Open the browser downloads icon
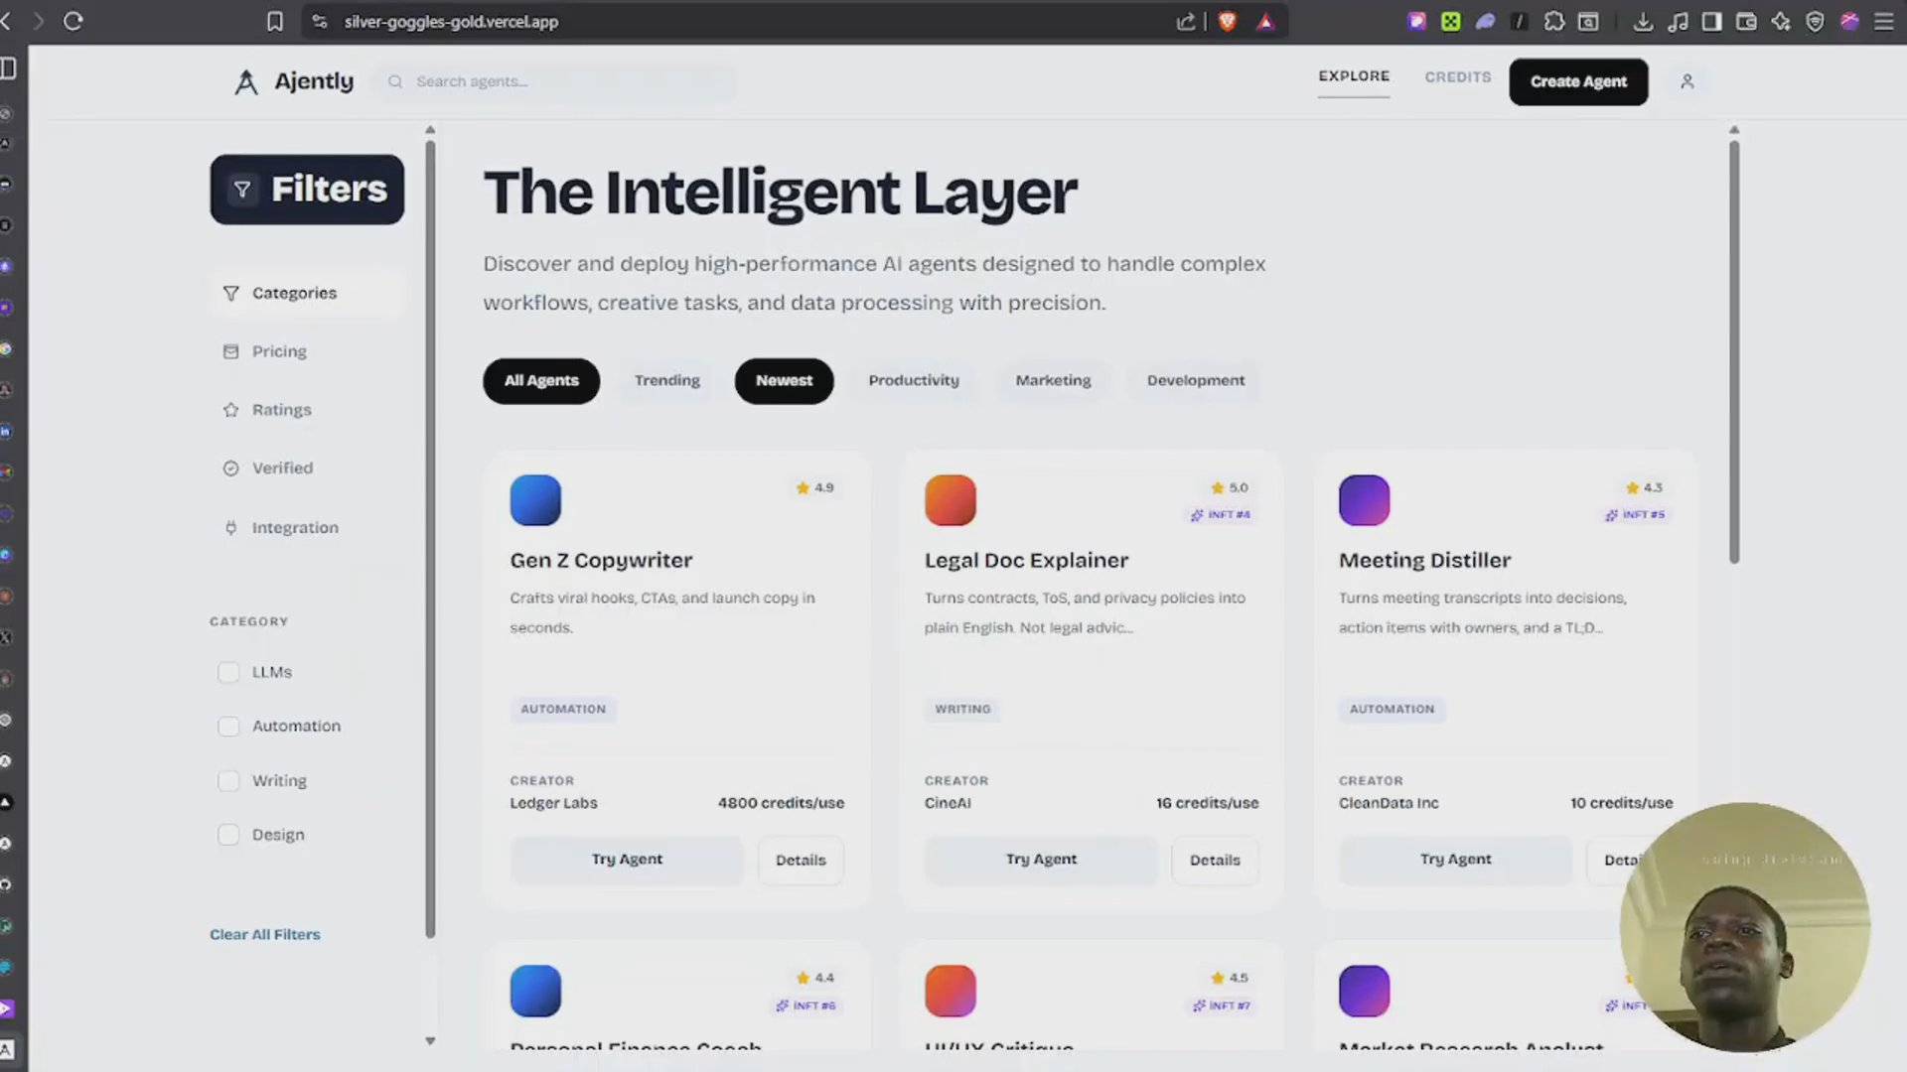Image resolution: width=1907 pixels, height=1072 pixels. coord(1643,21)
